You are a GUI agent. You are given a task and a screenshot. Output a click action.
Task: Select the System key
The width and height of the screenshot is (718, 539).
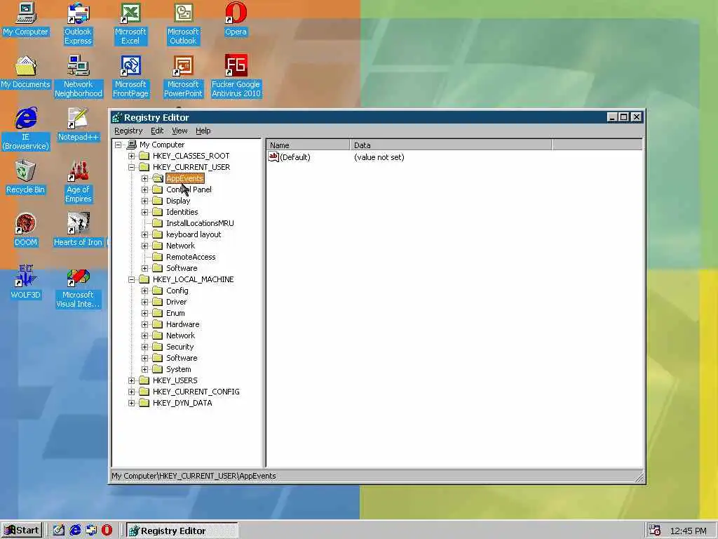coord(178,369)
